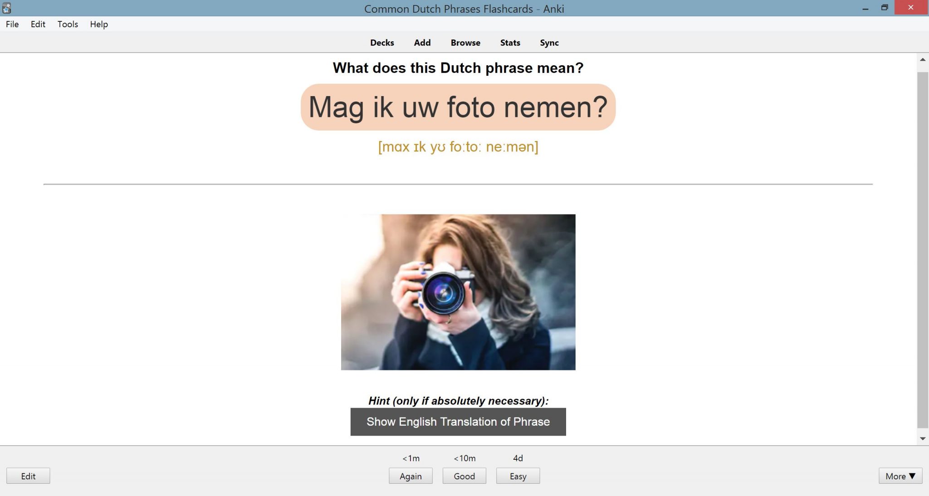Click the scroll-up arrow on the scrollbar

point(923,59)
